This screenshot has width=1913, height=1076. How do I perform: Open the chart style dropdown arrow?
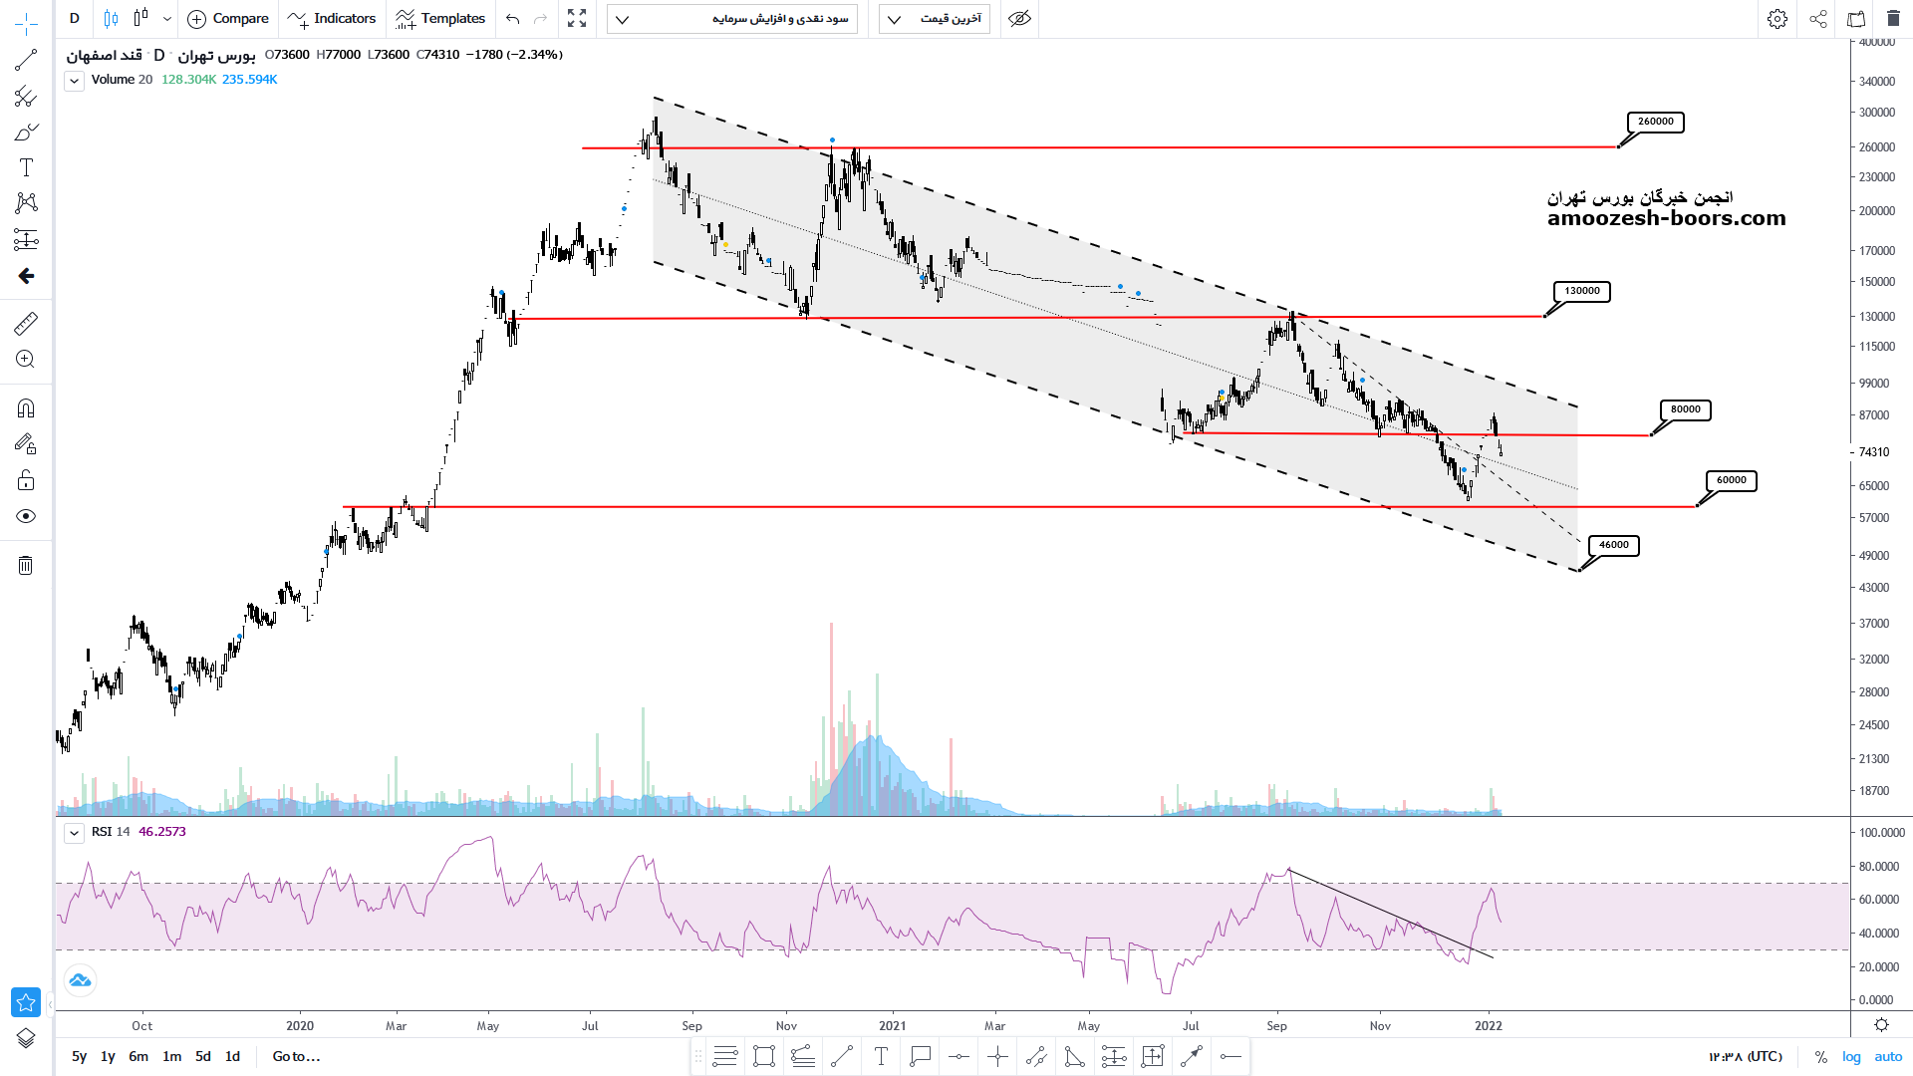point(166,19)
